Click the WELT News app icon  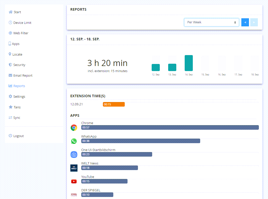(74, 168)
